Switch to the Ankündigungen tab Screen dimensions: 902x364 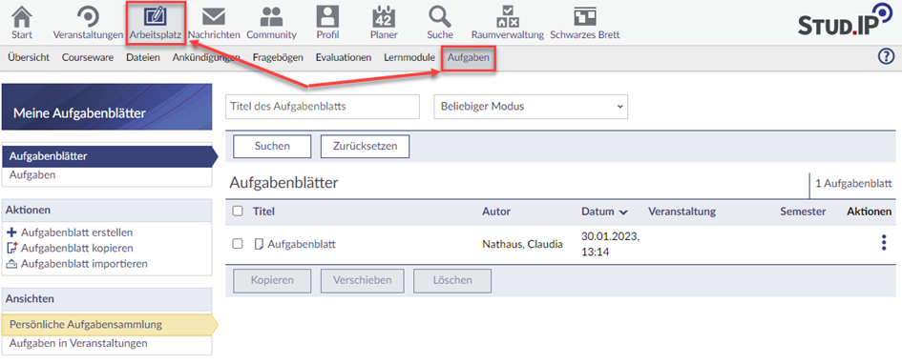[x=205, y=57]
